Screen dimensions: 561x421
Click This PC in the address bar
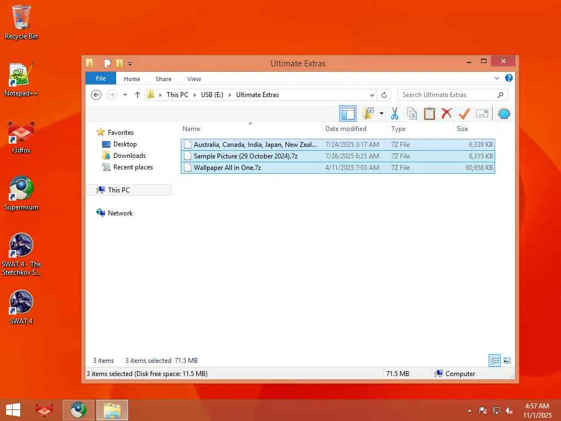coord(177,95)
